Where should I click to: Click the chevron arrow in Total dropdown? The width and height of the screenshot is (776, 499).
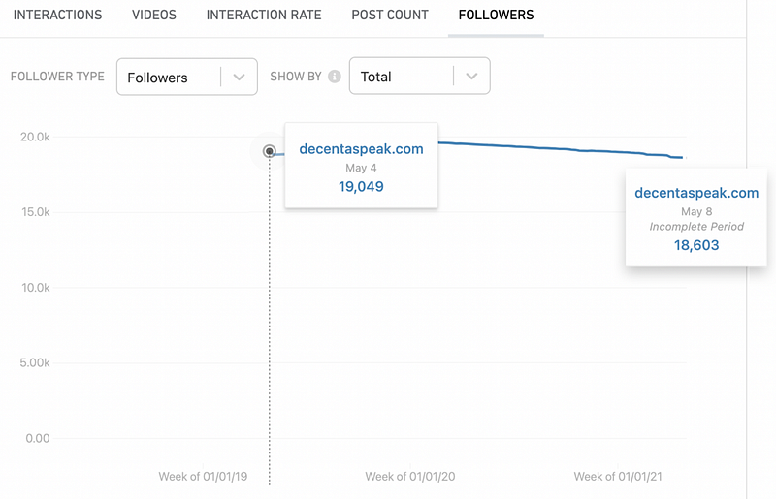pyautogui.click(x=471, y=77)
